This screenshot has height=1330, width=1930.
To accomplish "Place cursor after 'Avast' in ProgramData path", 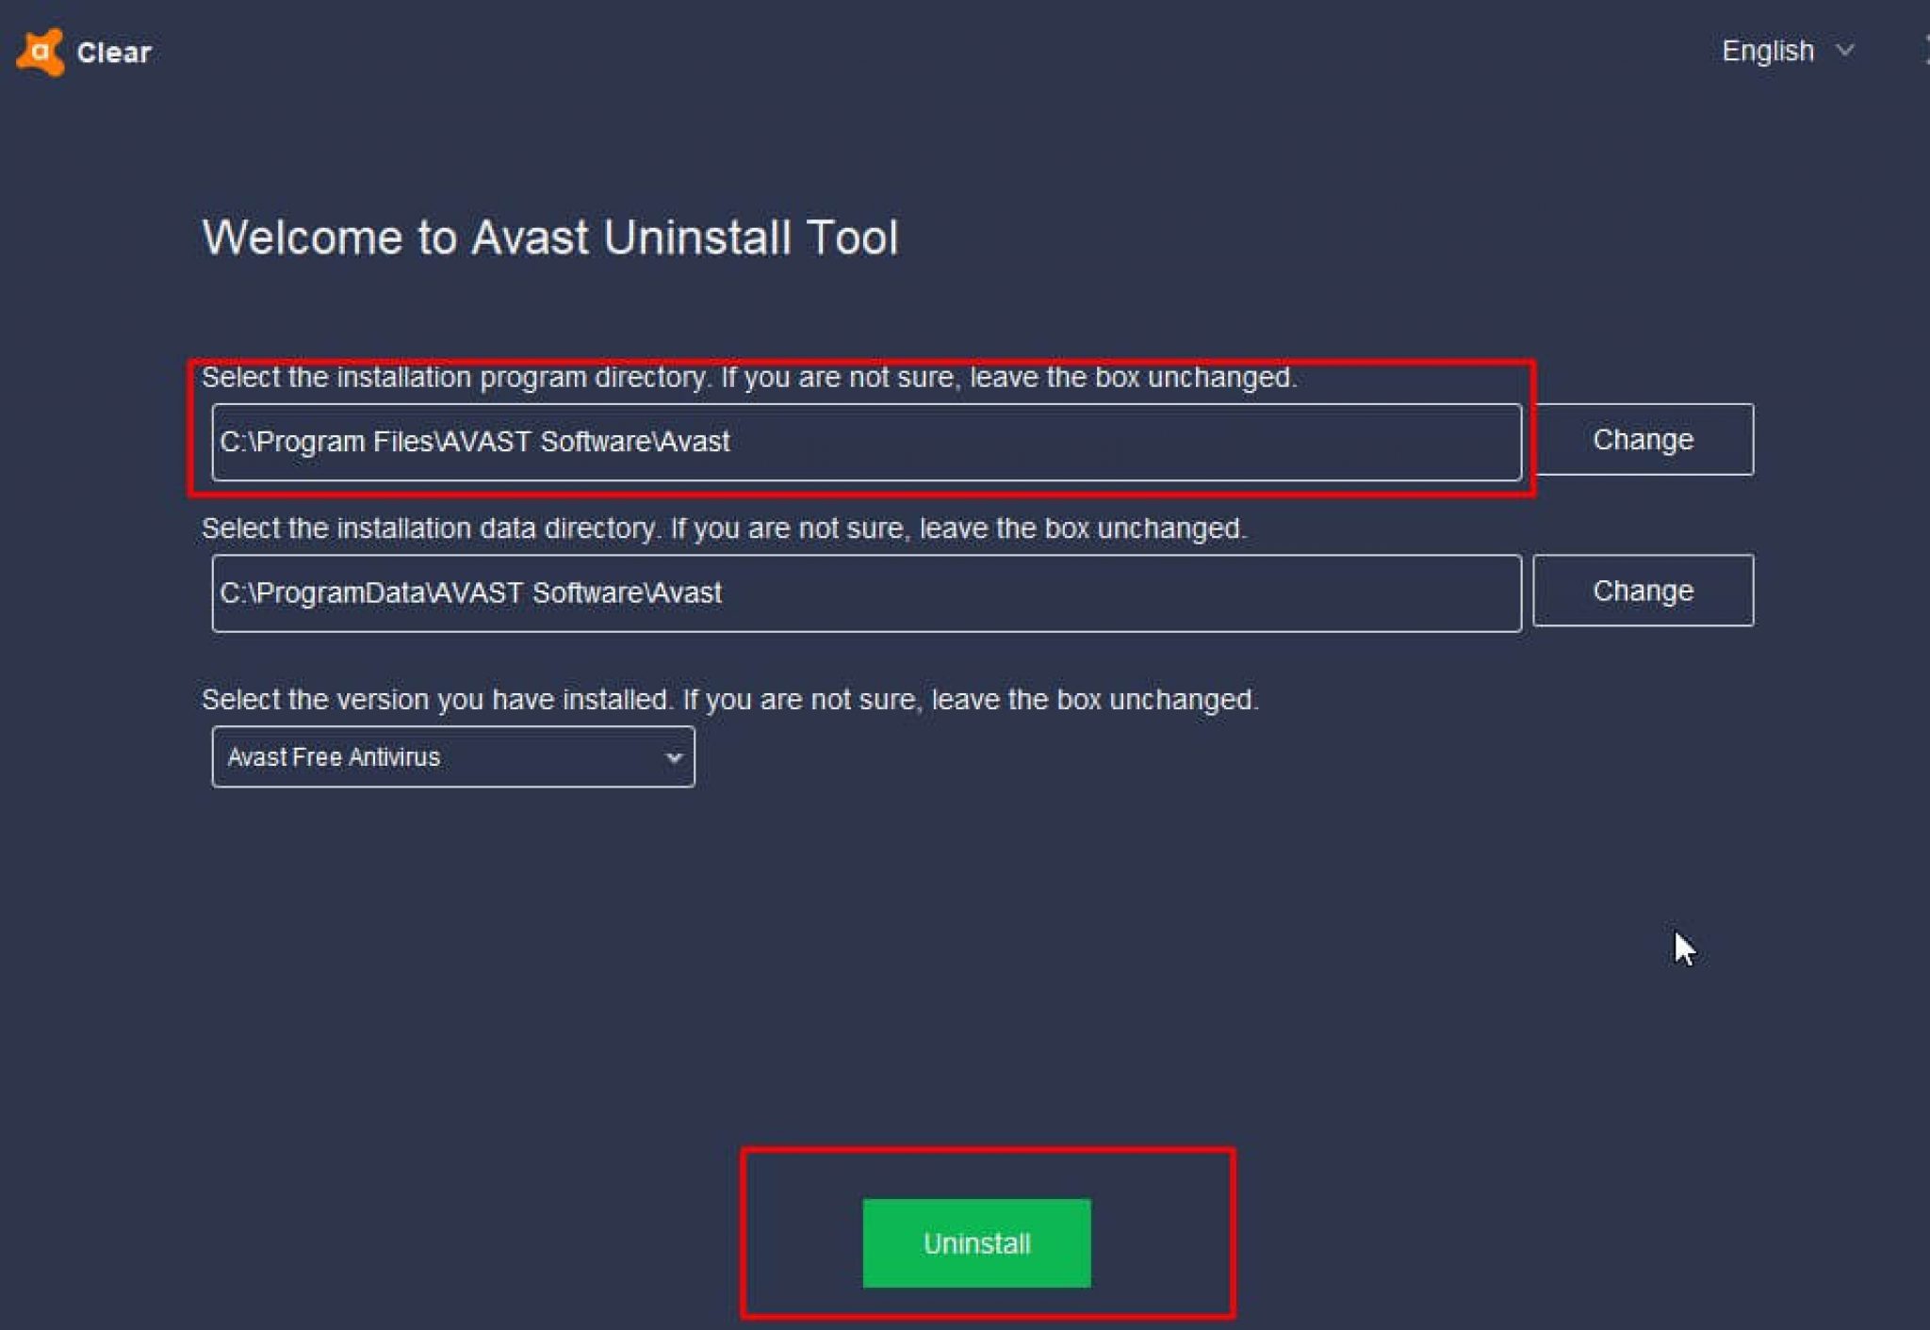I will 725,593.
